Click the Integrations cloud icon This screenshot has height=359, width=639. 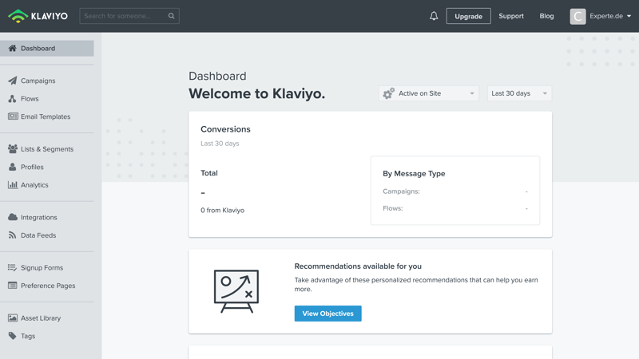tap(13, 217)
